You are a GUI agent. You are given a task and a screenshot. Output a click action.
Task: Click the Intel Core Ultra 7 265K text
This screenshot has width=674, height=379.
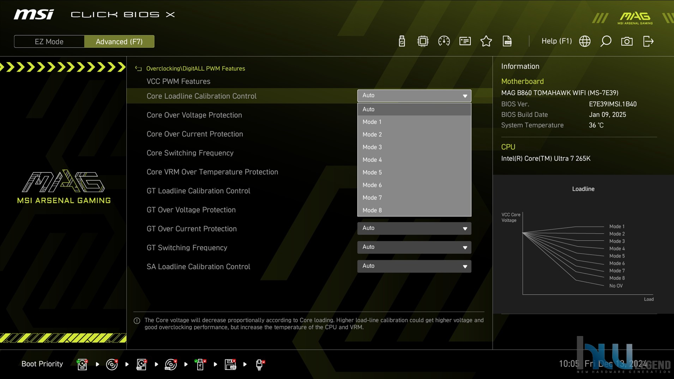[x=546, y=159]
